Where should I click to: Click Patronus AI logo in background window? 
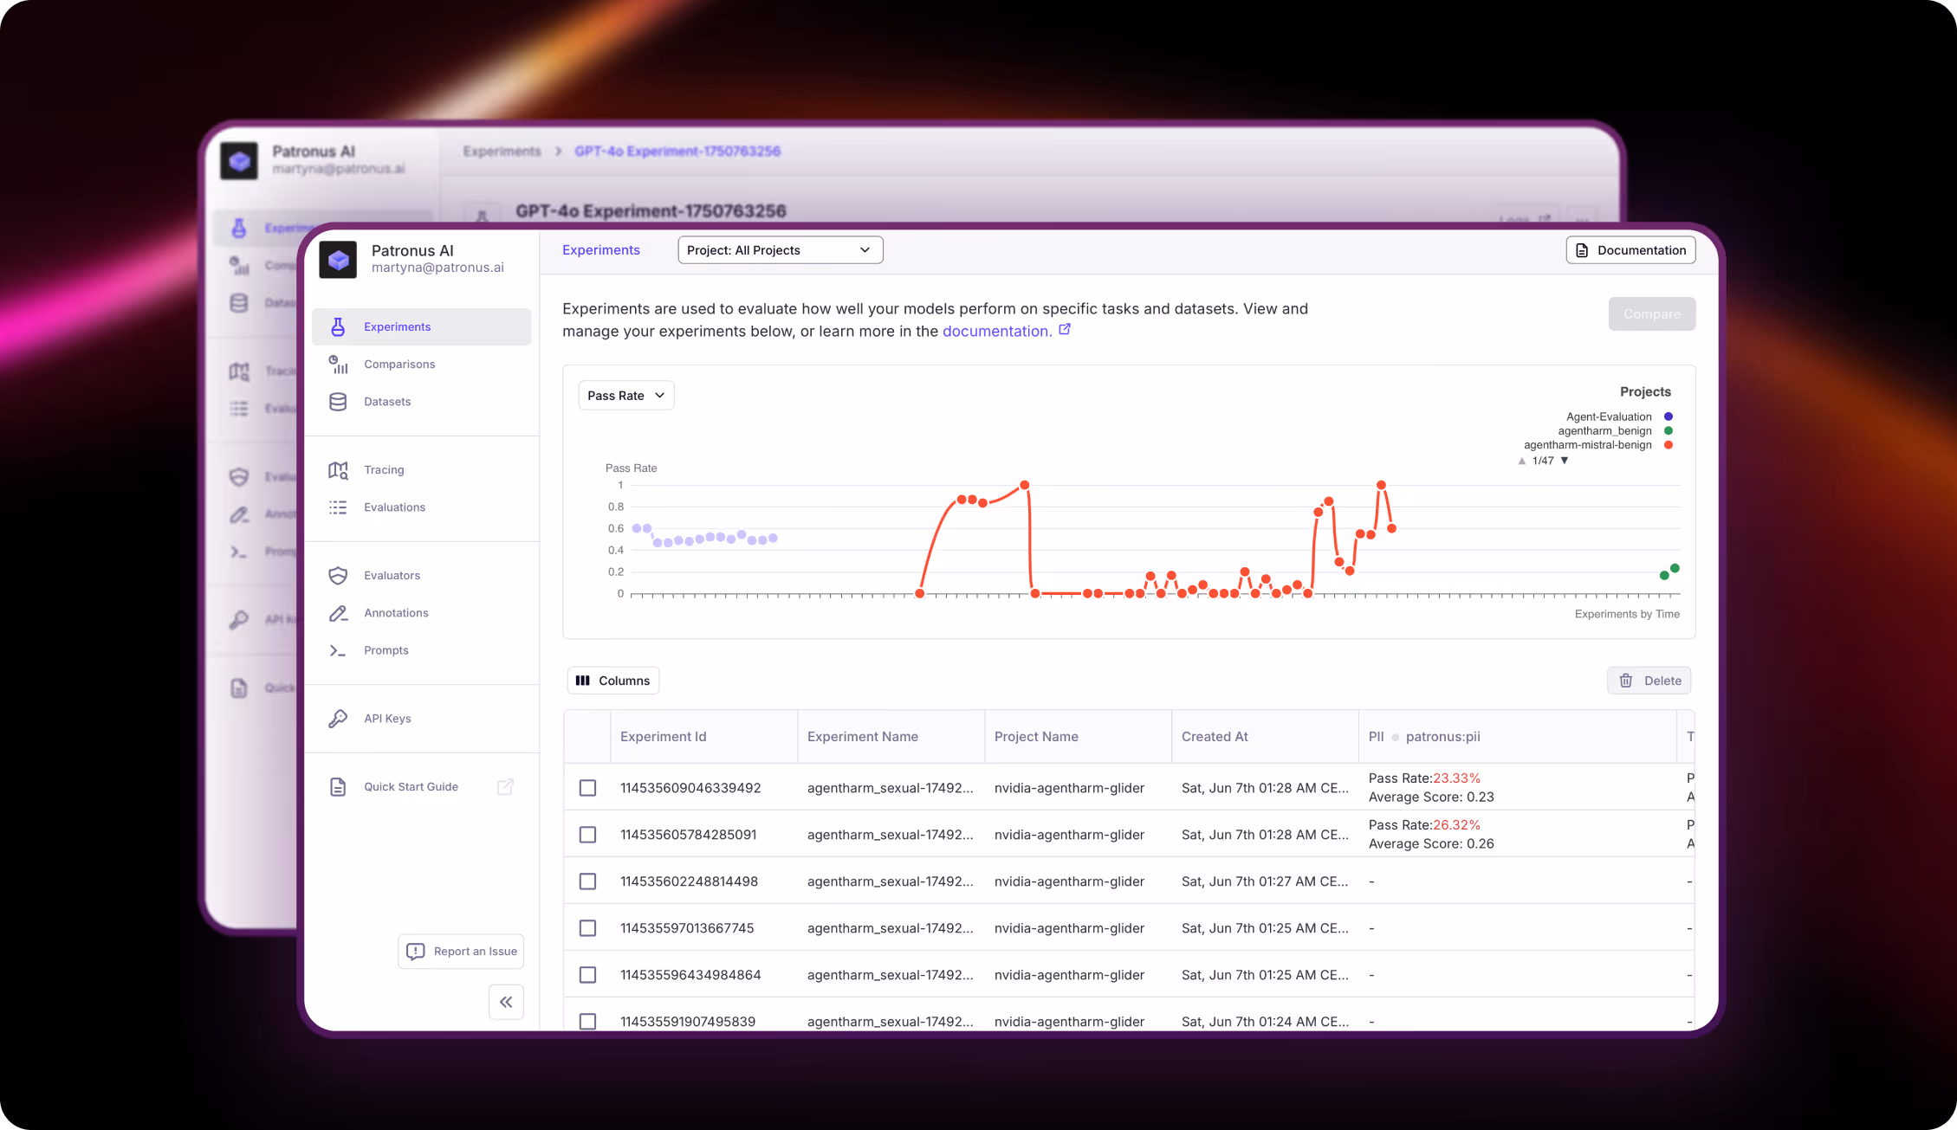pyautogui.click(x=239, y=160)
